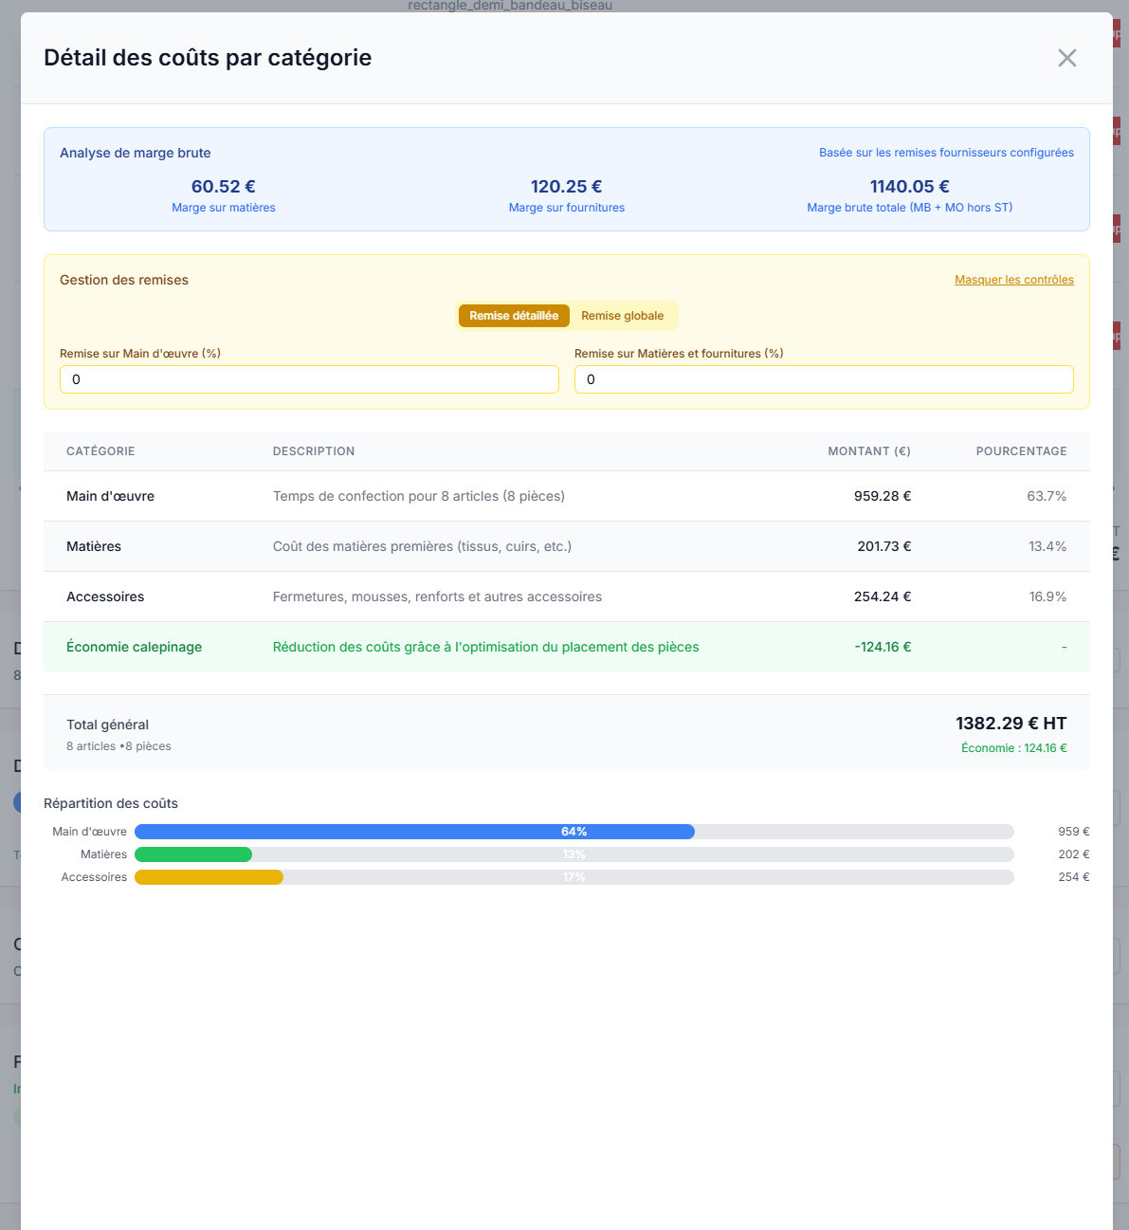Click the 'Masquer les contrôles' link

1013,280
